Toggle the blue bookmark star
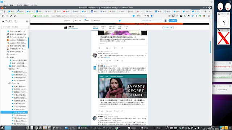Image resolution: width=232 pixels, height=130 pixels. [x=152, y=16]
